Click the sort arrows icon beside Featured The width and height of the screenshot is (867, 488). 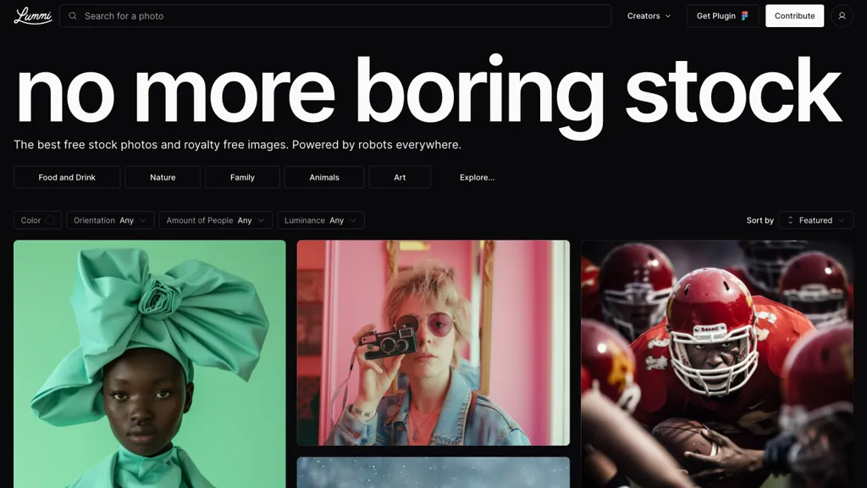[x=790, y=220]
